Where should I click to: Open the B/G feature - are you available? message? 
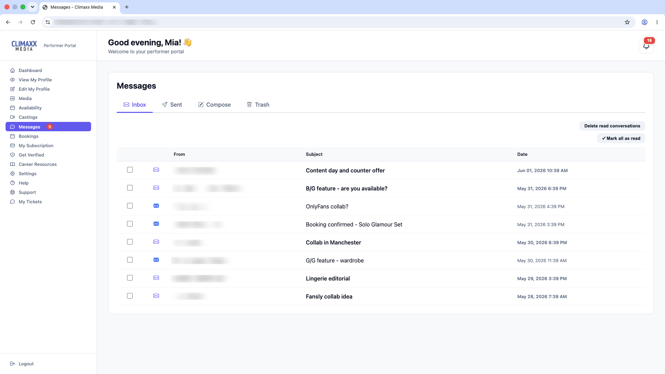click(346, 188)
